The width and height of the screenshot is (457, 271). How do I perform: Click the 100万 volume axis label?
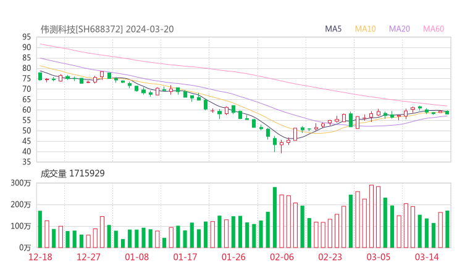(21, 226)
